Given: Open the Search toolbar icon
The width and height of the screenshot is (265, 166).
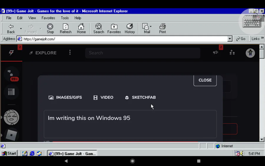Looking at the screenshot, I should pos(99,29).
